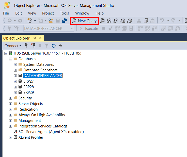This screenshot has width=187, height=157.
Task: Click the Cancel Executing Query stop icon
Action: pyautogui.click(x=104, y=28)
